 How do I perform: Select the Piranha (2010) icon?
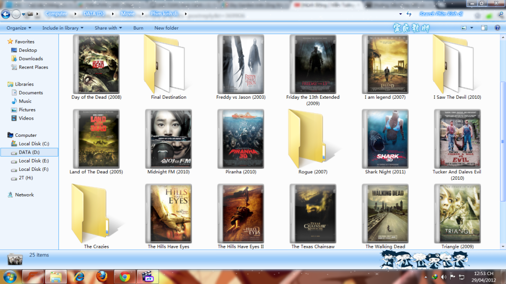click(x=241, y=139)
